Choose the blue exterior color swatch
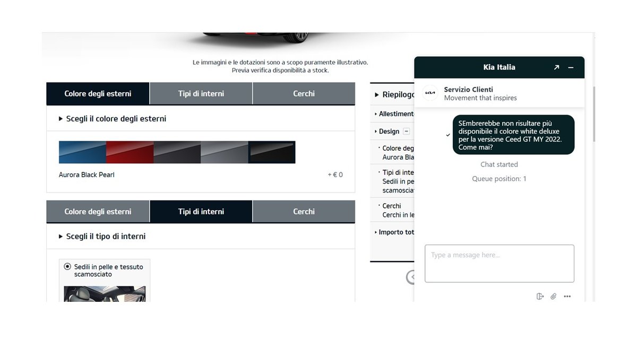The image size is (637, 358). pos(82,152)
